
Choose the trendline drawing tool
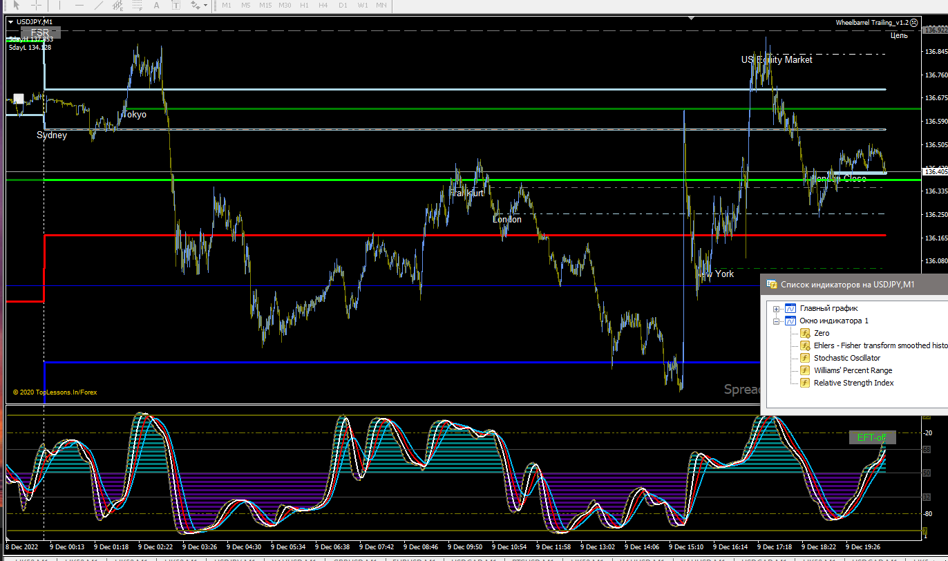[99, 5]
